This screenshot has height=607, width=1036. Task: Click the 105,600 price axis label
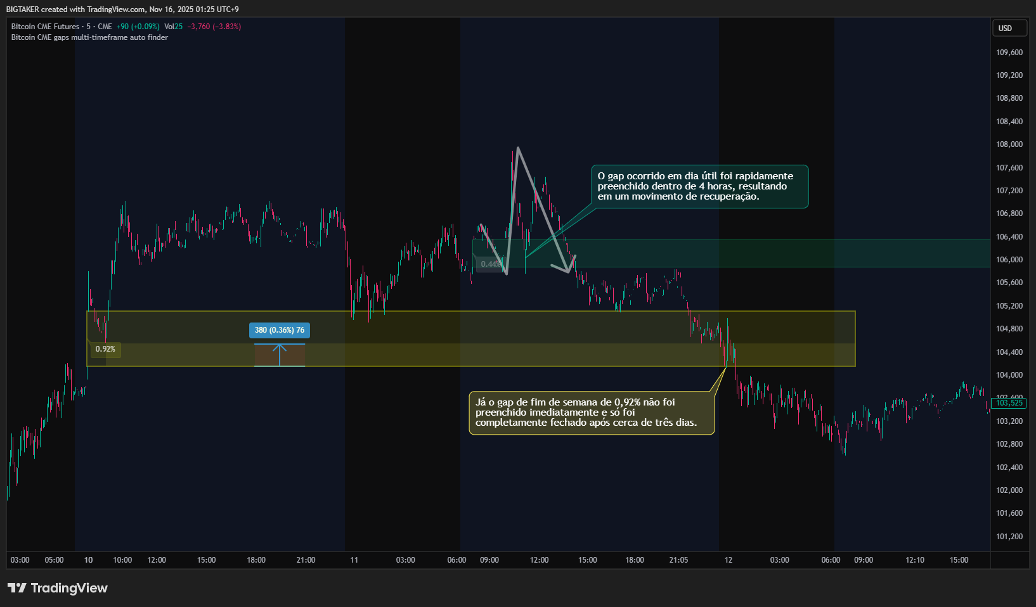tap(1009, 283)
